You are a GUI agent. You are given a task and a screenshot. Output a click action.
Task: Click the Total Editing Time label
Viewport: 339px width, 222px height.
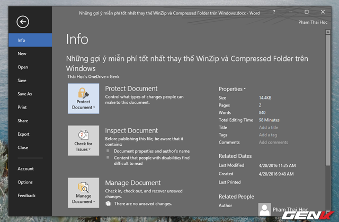236,120
